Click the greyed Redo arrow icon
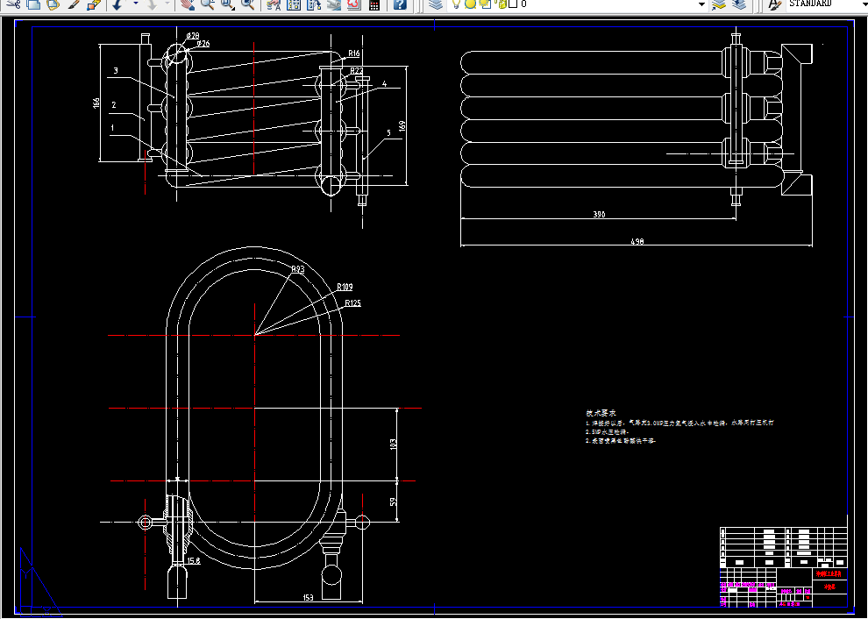 152,4
